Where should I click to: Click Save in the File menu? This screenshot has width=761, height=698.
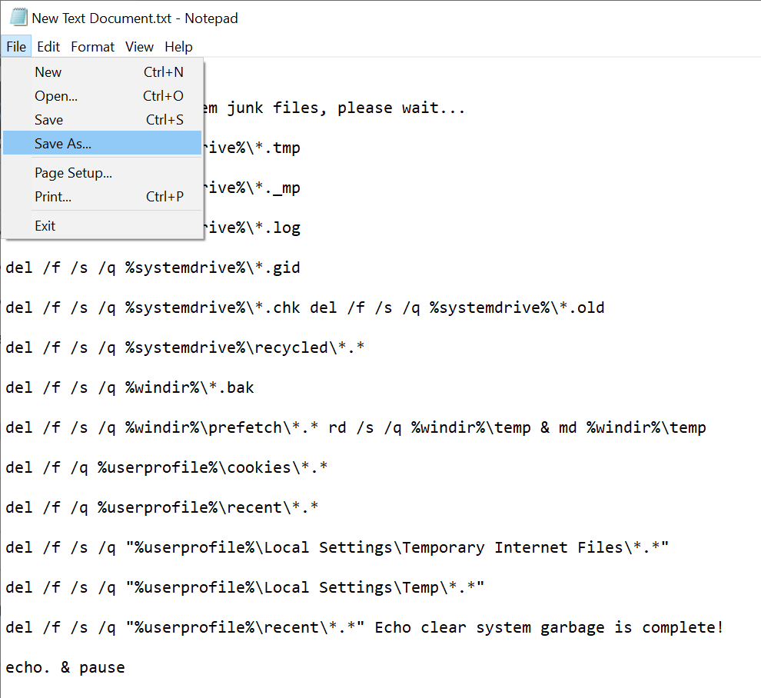(x=48, y=120)
